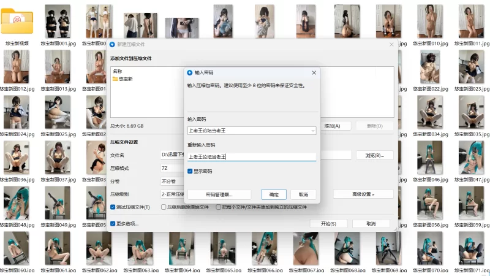Select file name 悠宝新图047.jpg in Explorer
The width and height of the screenshot is (490, 276).
point(472,180)
